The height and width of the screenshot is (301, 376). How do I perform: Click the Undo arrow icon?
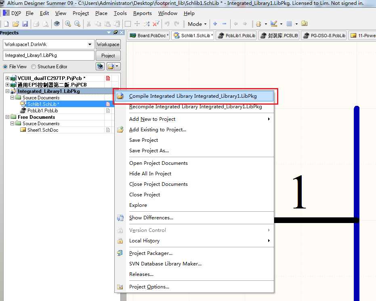(167, 24)
